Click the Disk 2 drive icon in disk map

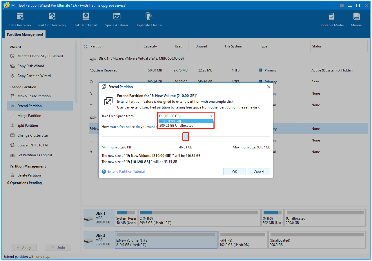pyautogui.click(x=89, y=240)
